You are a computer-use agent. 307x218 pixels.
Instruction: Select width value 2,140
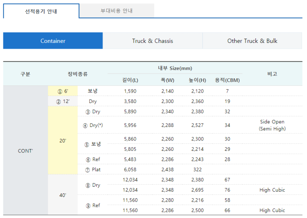[x=168, y=91]
